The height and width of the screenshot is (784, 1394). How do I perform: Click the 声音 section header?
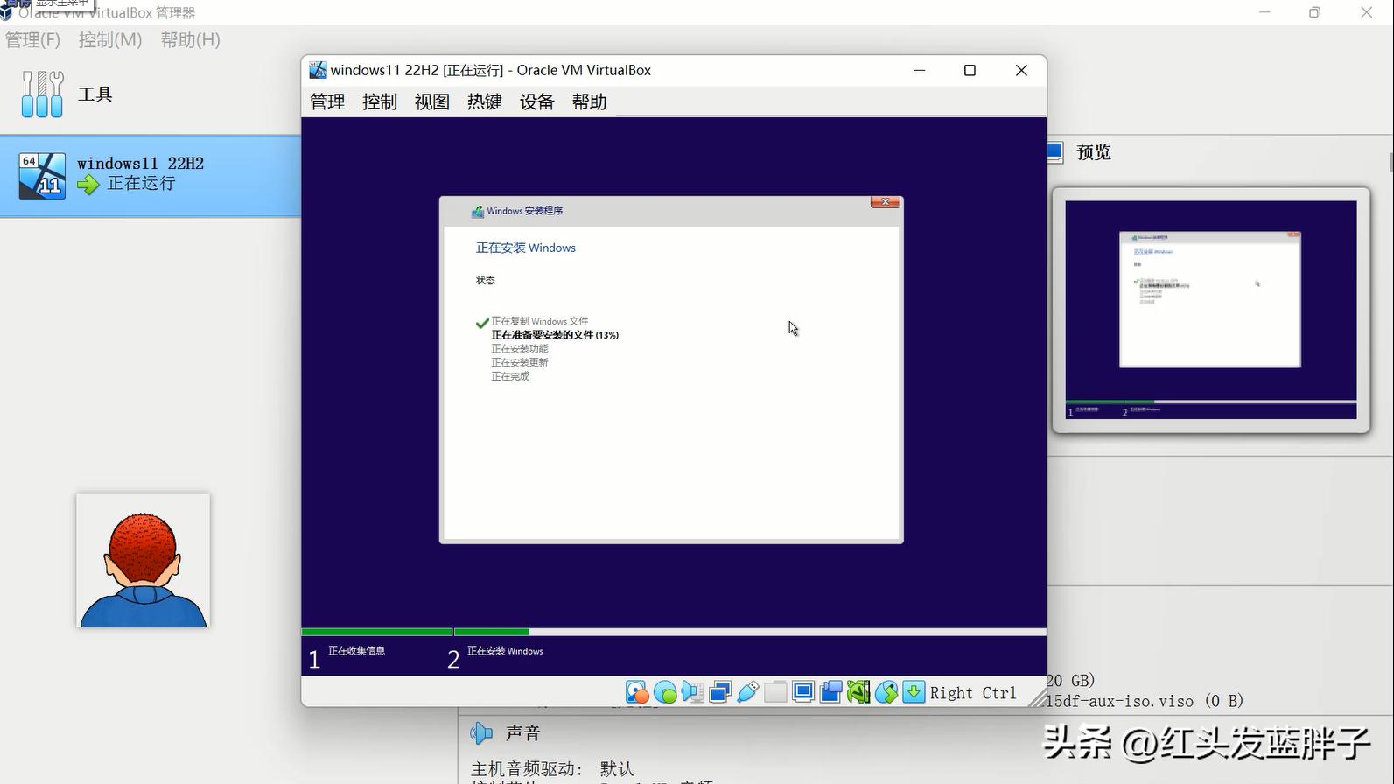point(522,733)
